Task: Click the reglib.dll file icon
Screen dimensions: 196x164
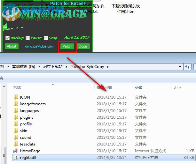Action: (x=16, y=158)
